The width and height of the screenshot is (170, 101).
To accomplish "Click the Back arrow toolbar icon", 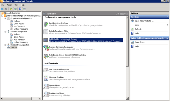I will (2, 9).
